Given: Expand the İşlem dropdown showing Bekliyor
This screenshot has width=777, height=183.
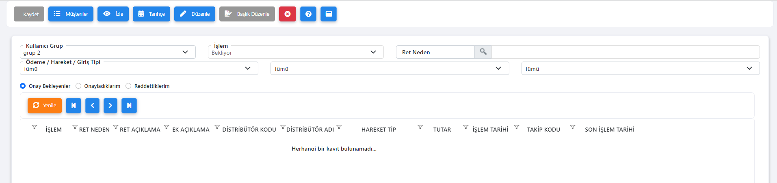Looking at the screenshot, I should (x=296, y=52).
